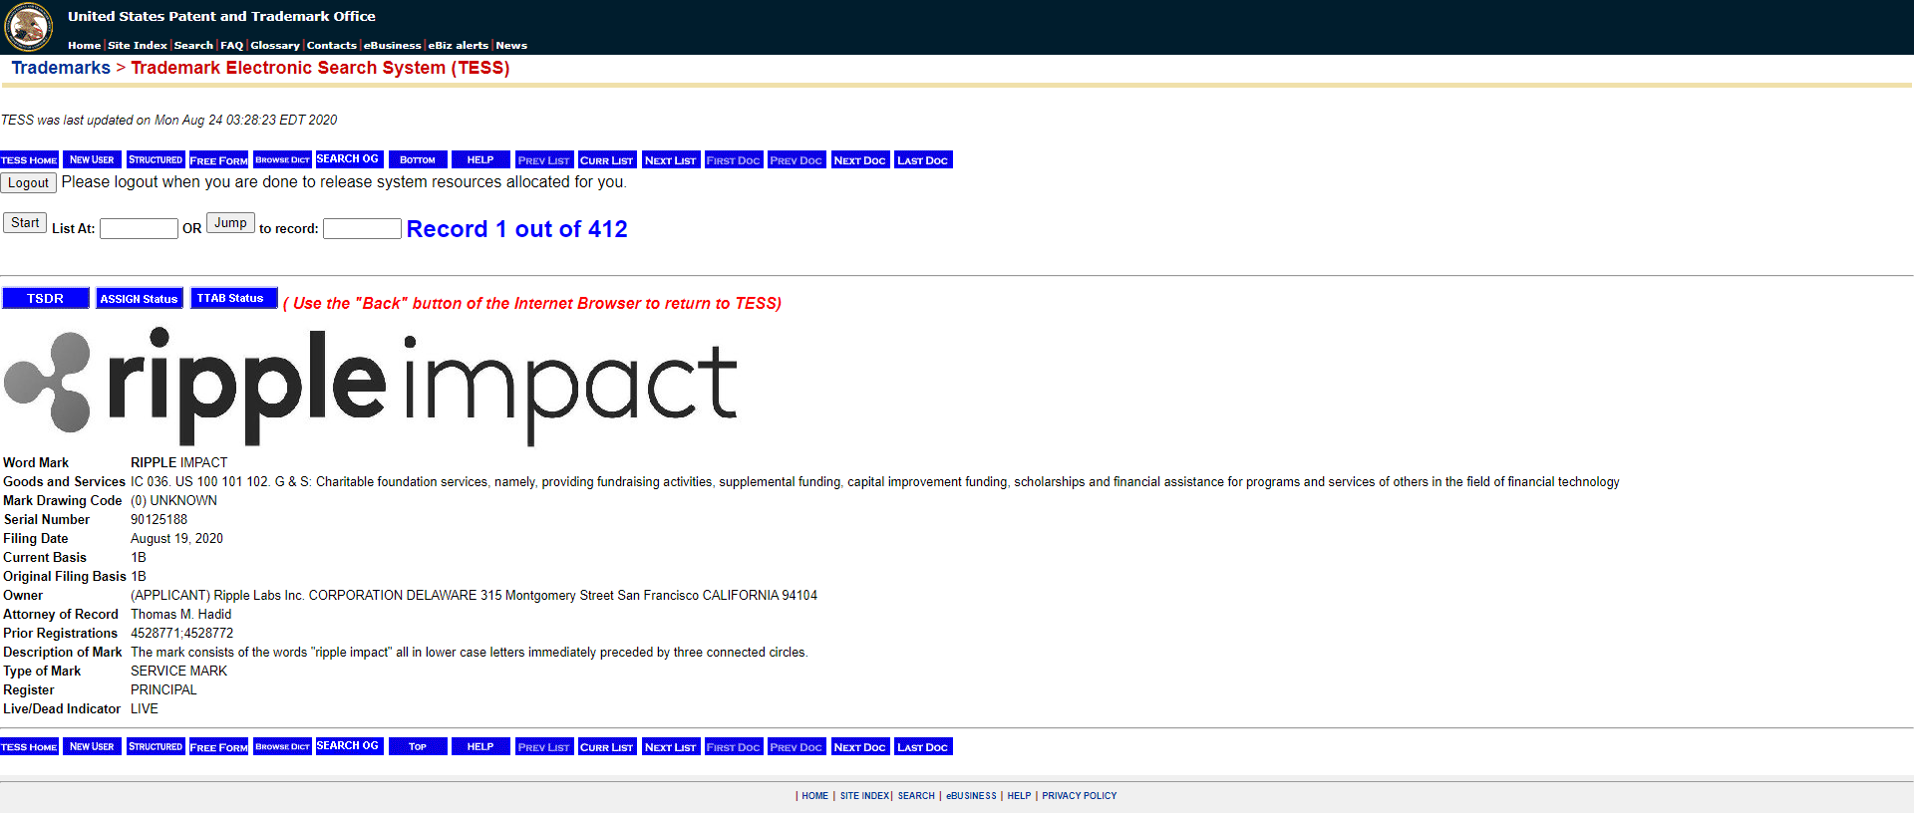
Task: Click bottom Curr List button
Action: click(x=607, y=746)
